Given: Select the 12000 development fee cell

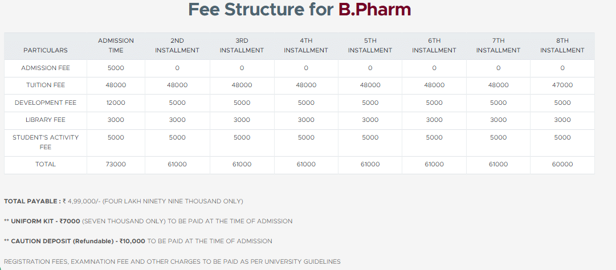Looking at the screenshot, I should pyautogui.click(x=116, y=103).
